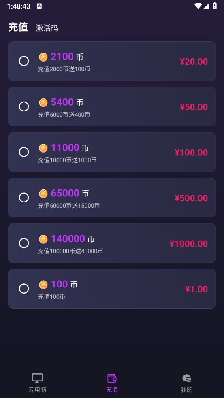
Task: Click the coin icon beside 2100 币
Action: point(43,57)
